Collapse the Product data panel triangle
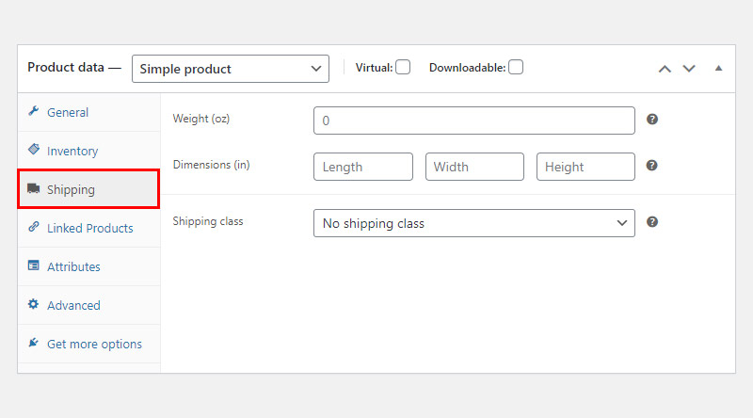This screenshot has width=753, height=418. (x=718, y=68)
